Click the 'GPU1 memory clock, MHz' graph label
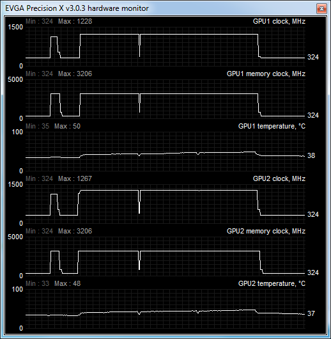 pos(266,74)
